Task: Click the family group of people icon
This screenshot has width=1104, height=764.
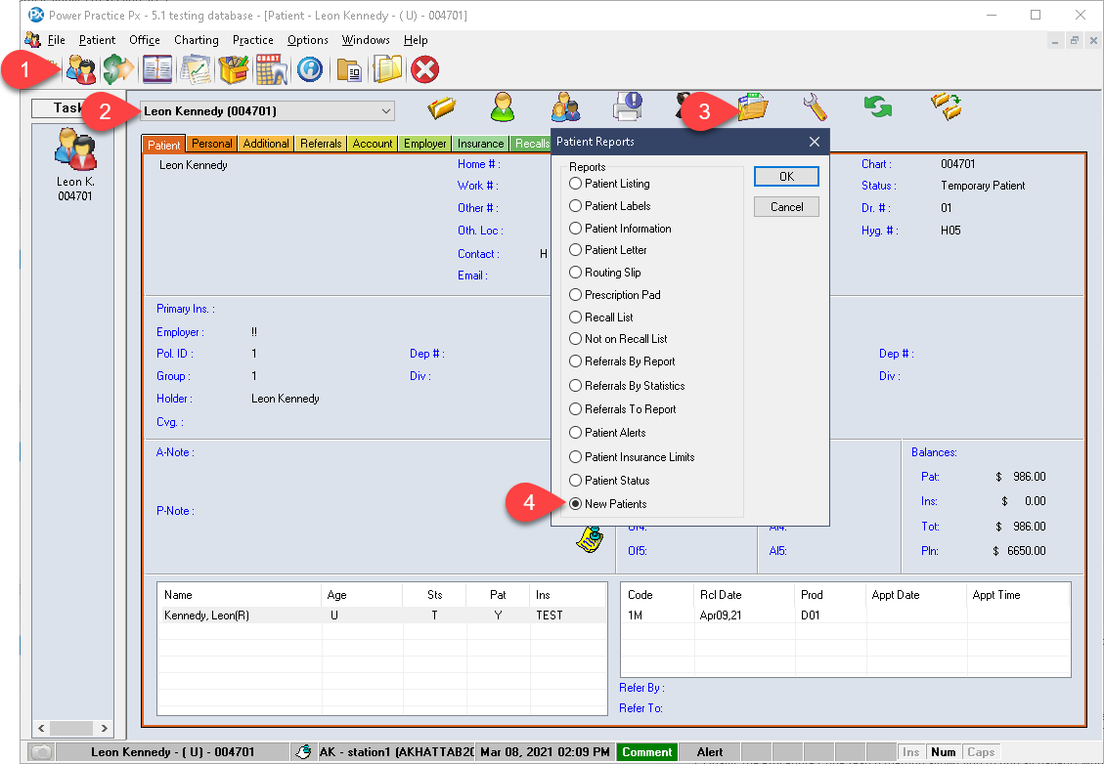Action: pyautogui.click(x=565, y=106)
